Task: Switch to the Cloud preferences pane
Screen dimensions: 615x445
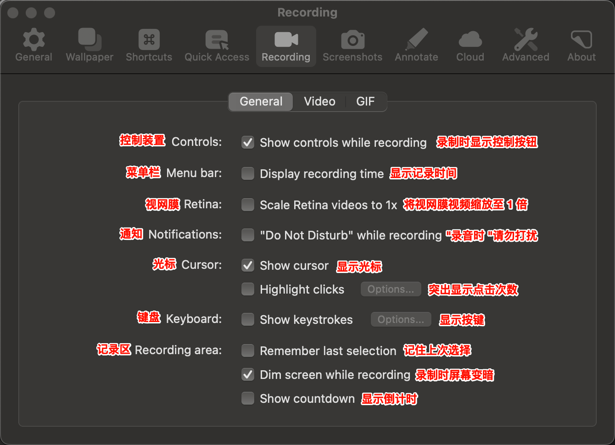Action: coord(470,40)
